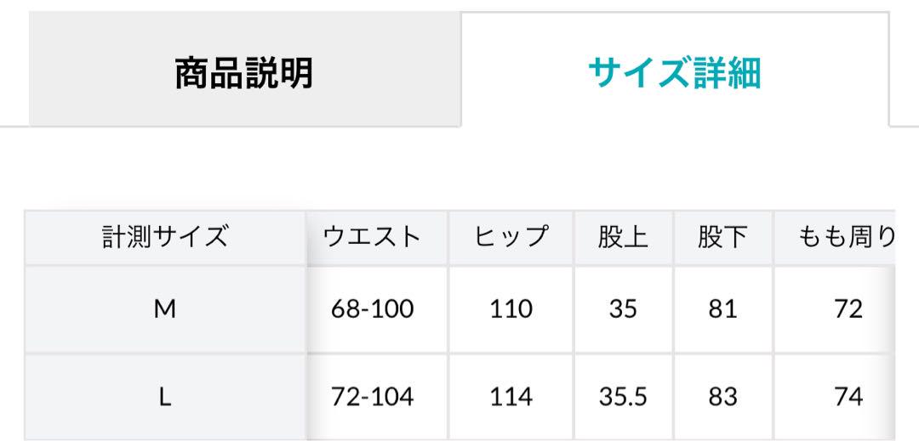This screenshot has width=919, height=441.
Task: Click the ウエスト column header
Action: click(x=378, y=238)
